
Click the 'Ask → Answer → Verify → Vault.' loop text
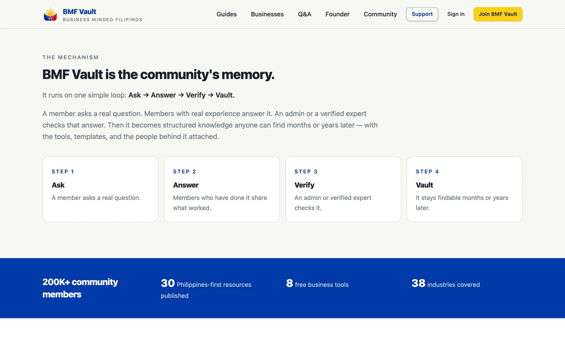click(x=182, y=95)
